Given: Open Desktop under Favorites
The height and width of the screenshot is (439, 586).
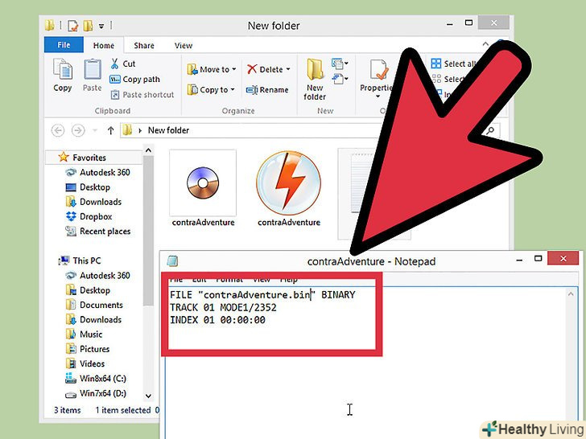Looking at the screenshot, I should pyautogui.click(x=88, y=187).
